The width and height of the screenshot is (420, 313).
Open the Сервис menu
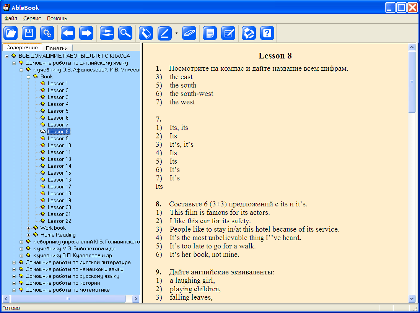point(32,18)
